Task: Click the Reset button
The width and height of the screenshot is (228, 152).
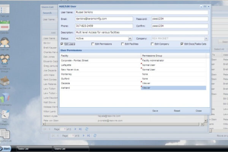Action: (x=177, y=111)
